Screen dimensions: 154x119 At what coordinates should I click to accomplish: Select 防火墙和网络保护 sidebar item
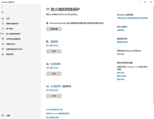coord(13,34)
